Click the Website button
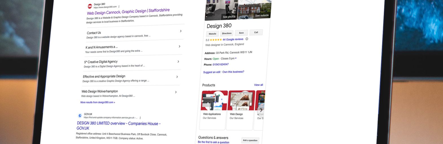 [212, 34]
